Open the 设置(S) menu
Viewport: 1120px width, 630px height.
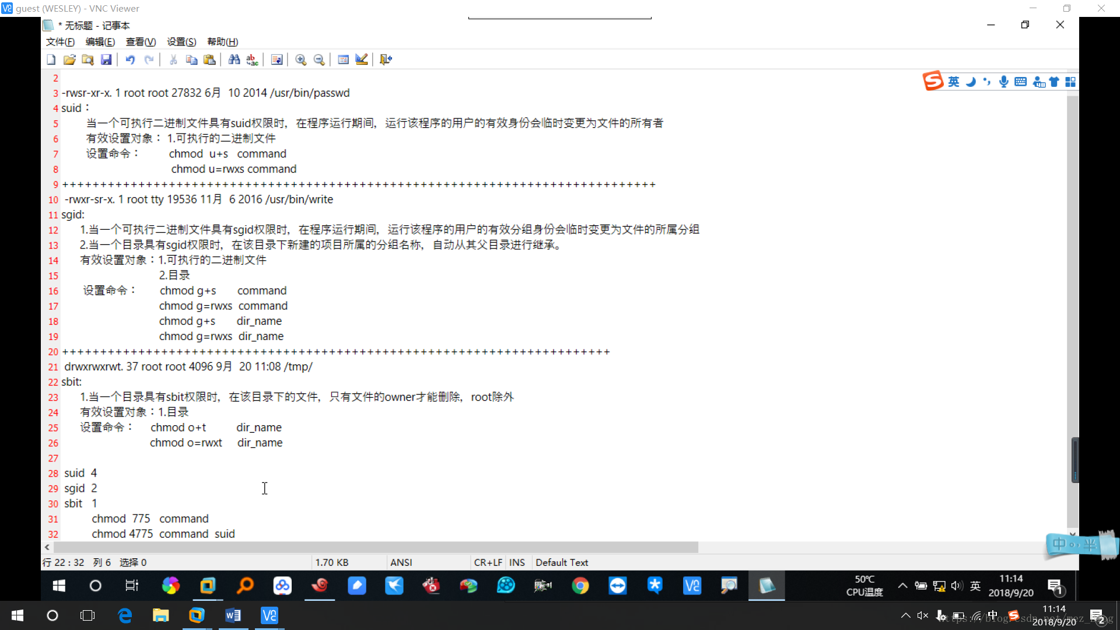181,42
